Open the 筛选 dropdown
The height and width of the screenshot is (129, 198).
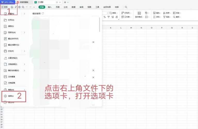[x=167, y=17]
